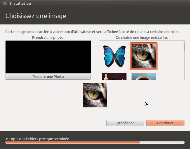Click the large cat eye preview image

point(95,95)
